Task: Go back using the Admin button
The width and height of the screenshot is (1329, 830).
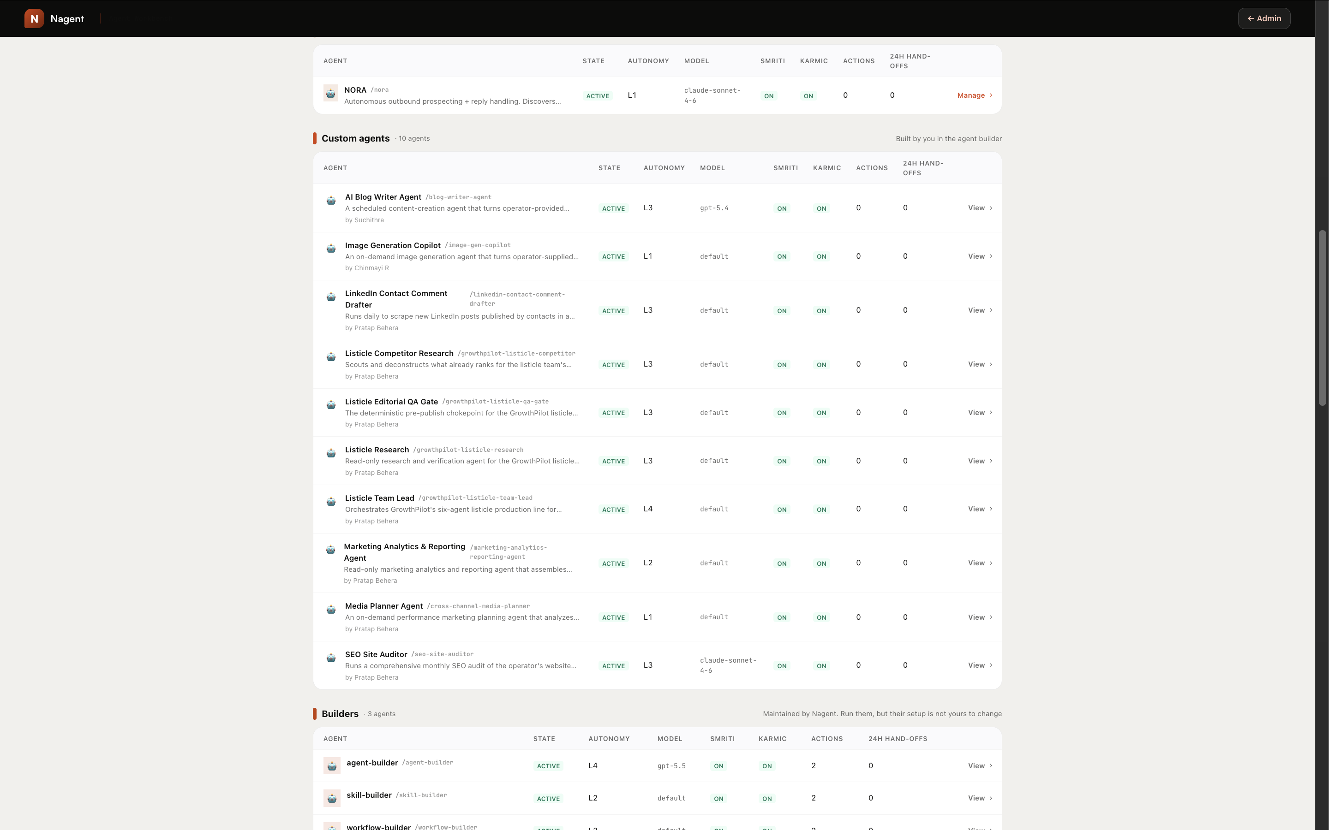Action: pyautogui.click(x=1263, y=18)
